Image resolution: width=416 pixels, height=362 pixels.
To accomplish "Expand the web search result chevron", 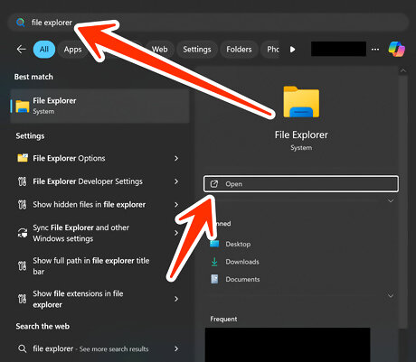I will click(176, 348).
